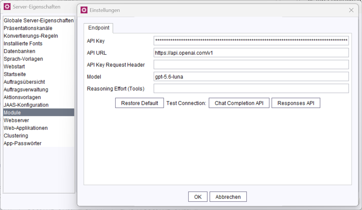Click the Einstellungen dialog gear icon
Viewport: 362px width, 210px height.
point(84,10)
